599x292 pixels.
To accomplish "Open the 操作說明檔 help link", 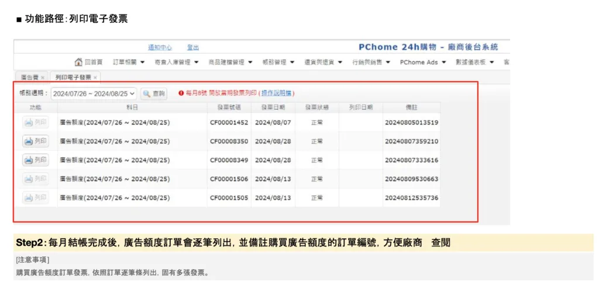I will coord(277,93).
